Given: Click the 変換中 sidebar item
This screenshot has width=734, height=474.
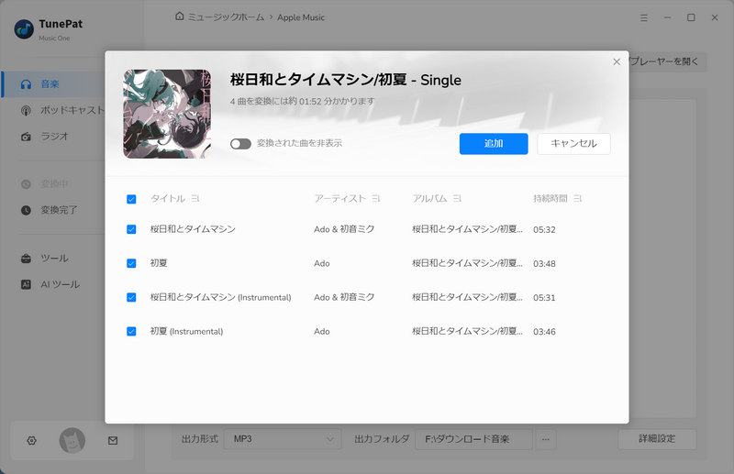Looking at the screenshot, I should 52,184.
